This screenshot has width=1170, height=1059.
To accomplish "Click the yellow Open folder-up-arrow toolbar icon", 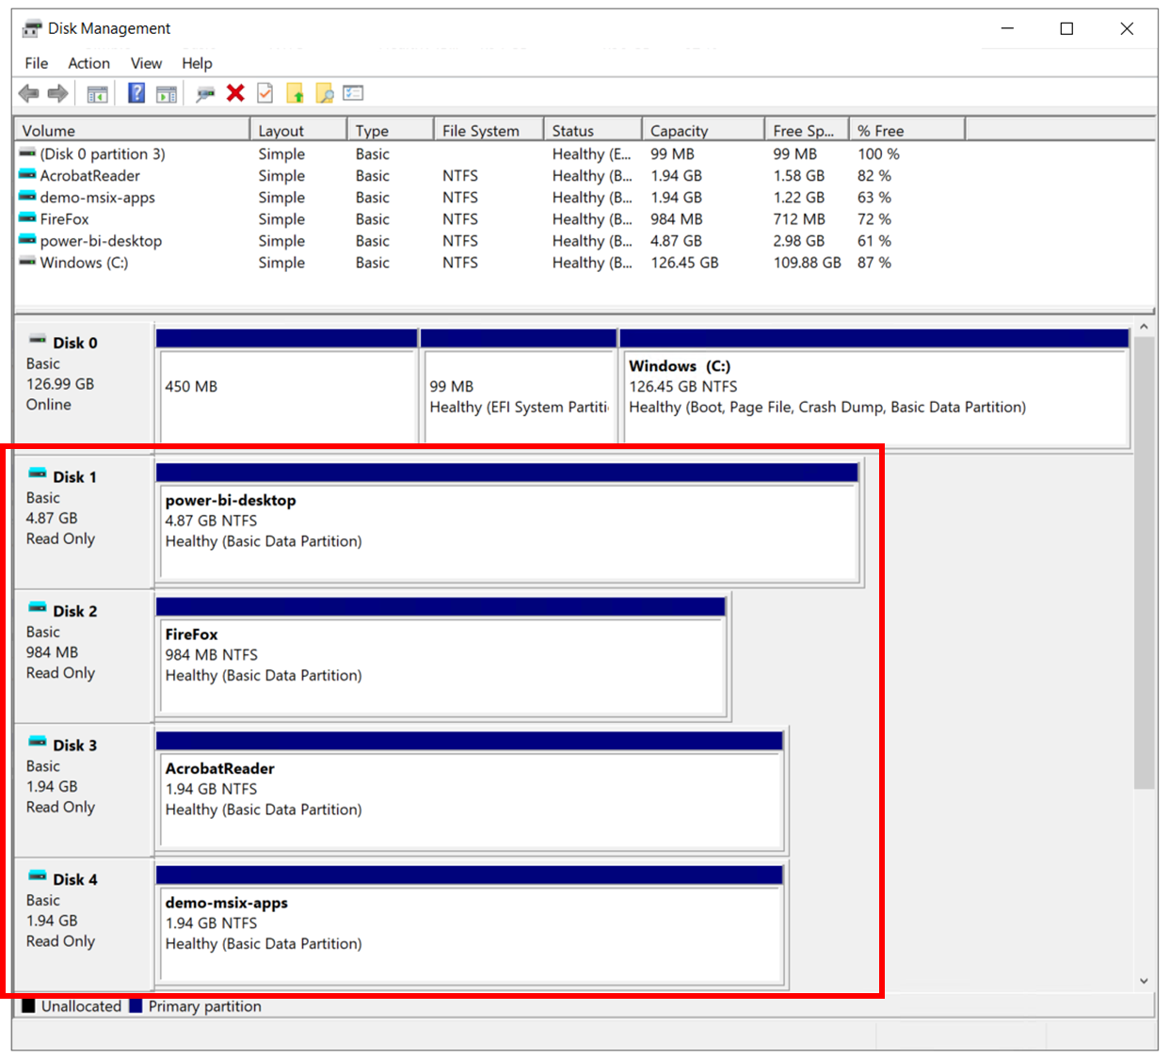I will (295, 93).
